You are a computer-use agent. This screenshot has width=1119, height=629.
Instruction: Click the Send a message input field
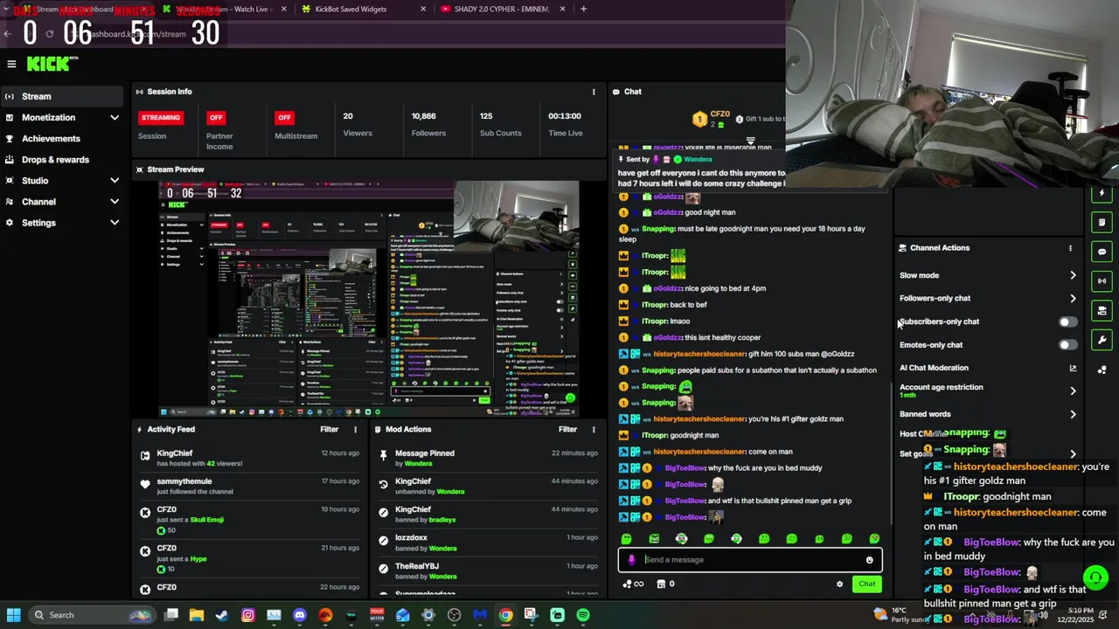pyautogui.click(x=750, y=560)
